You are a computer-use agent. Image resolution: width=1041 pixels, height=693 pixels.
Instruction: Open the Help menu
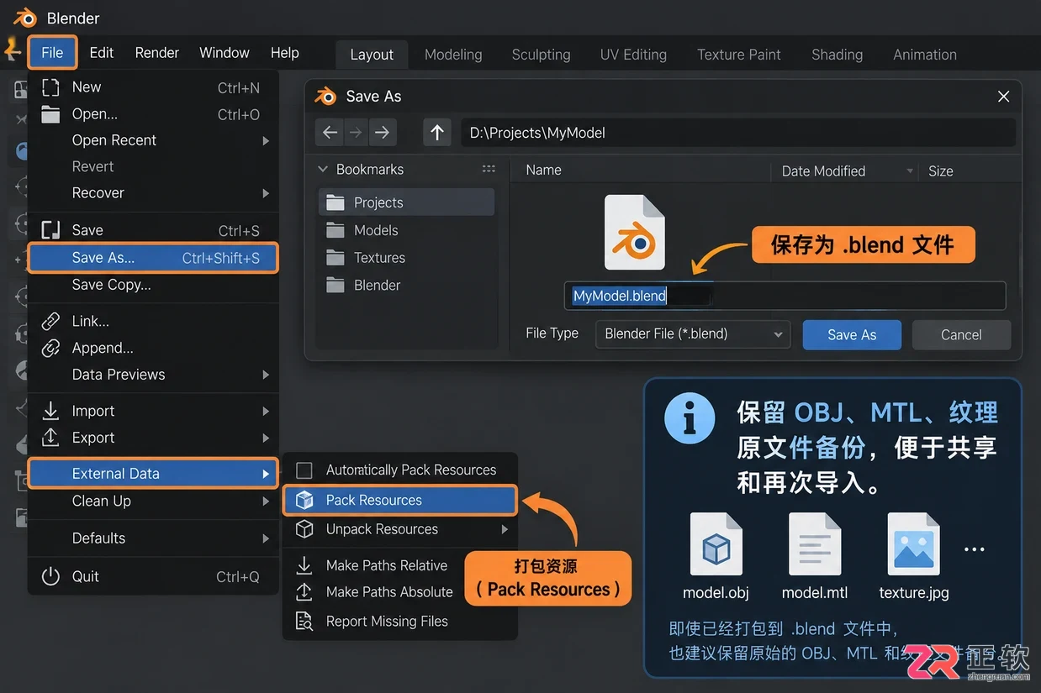coord(284,52)
